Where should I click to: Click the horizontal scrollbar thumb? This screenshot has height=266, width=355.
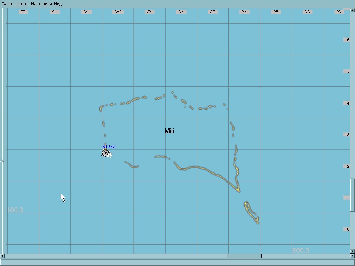click(x=244, y=256)
